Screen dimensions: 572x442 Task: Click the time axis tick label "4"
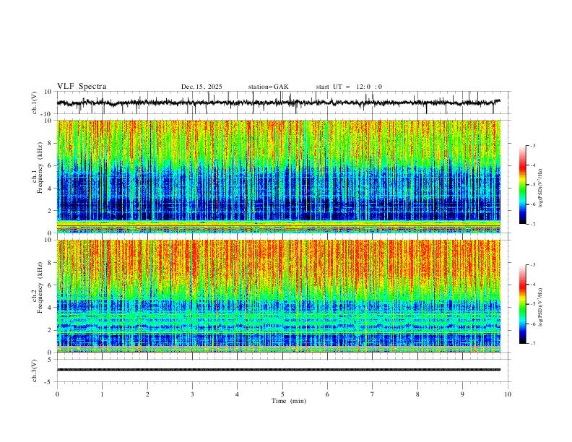[238, 394]
